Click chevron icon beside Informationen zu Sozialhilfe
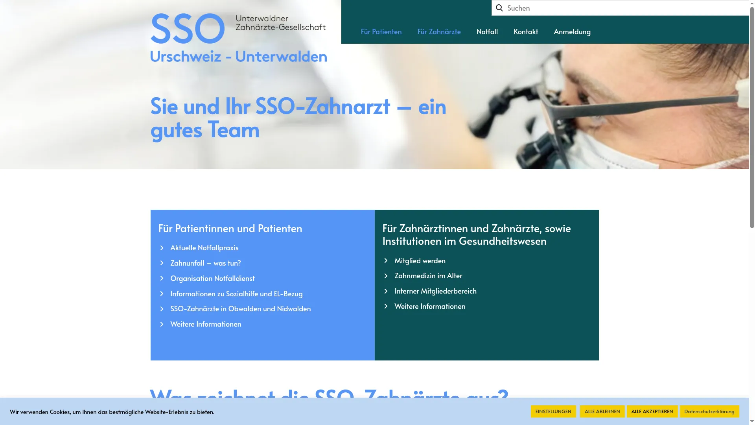This screenshot has width=755, height=425. [162, 294]
